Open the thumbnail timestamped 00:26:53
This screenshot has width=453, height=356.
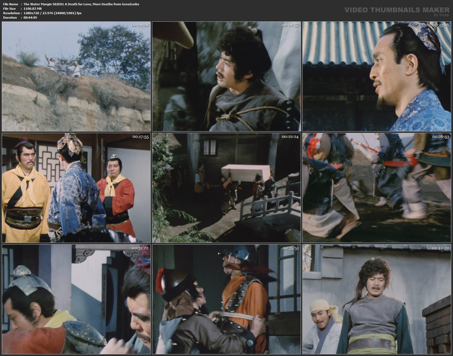[377, 188]
